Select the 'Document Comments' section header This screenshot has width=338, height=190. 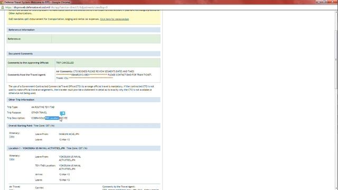[x=83, y=54]
